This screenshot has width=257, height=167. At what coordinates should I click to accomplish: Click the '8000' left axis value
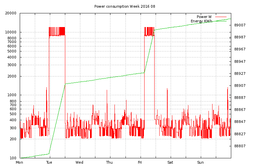pyautogui.click(x=12, y=38)
